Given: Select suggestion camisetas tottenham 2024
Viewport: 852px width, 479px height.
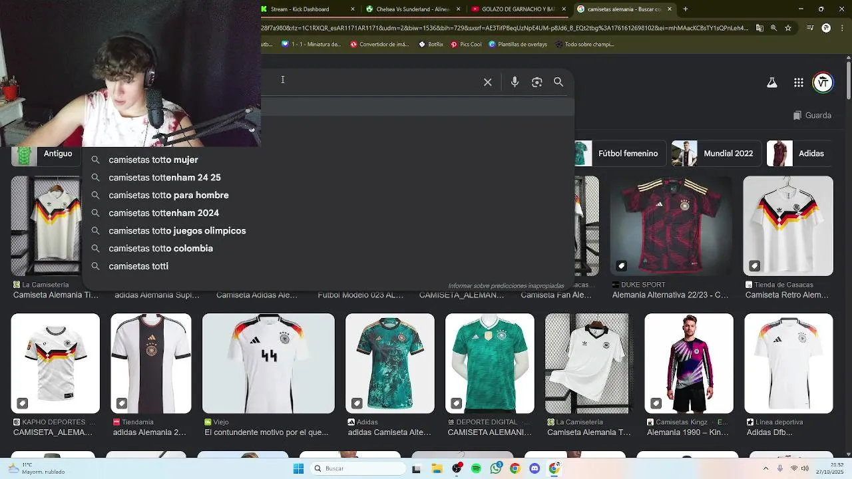Looking at the screenshot, I should (x=327, y=213).
